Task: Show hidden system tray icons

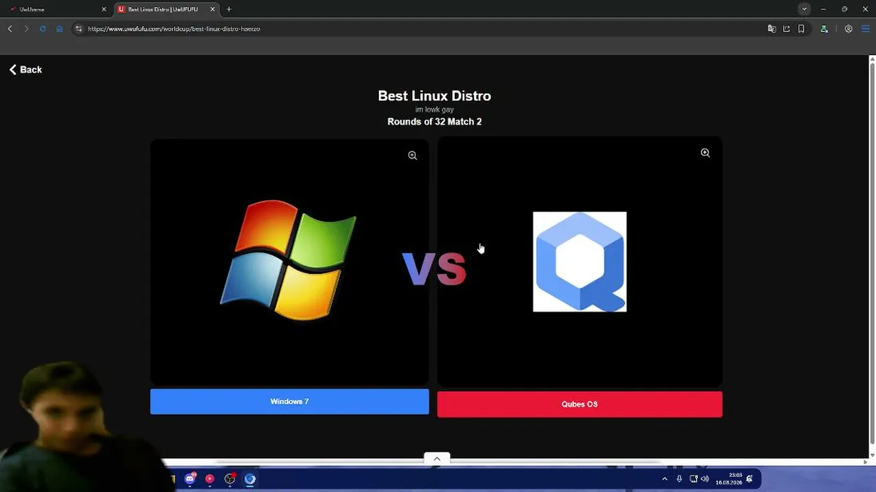Action: [665, 479]
